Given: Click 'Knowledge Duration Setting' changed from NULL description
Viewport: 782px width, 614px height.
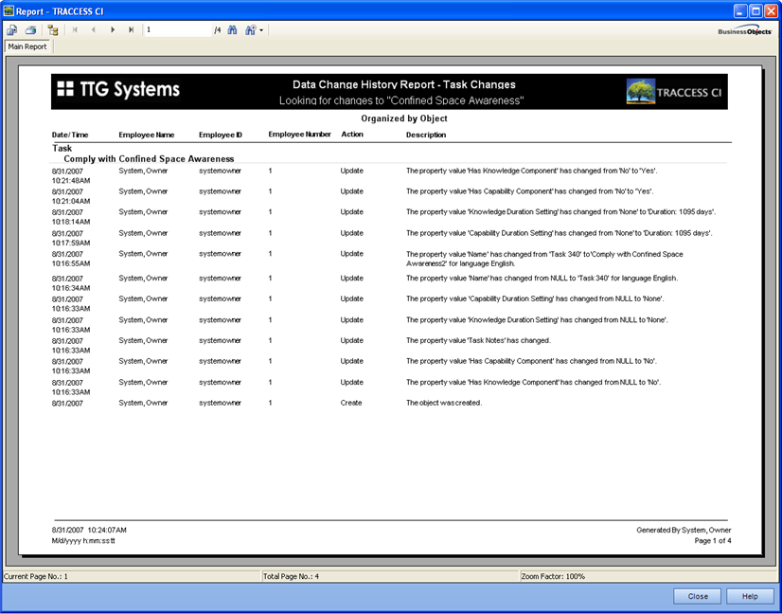Looking at the screenshot, I should (537, 319).
